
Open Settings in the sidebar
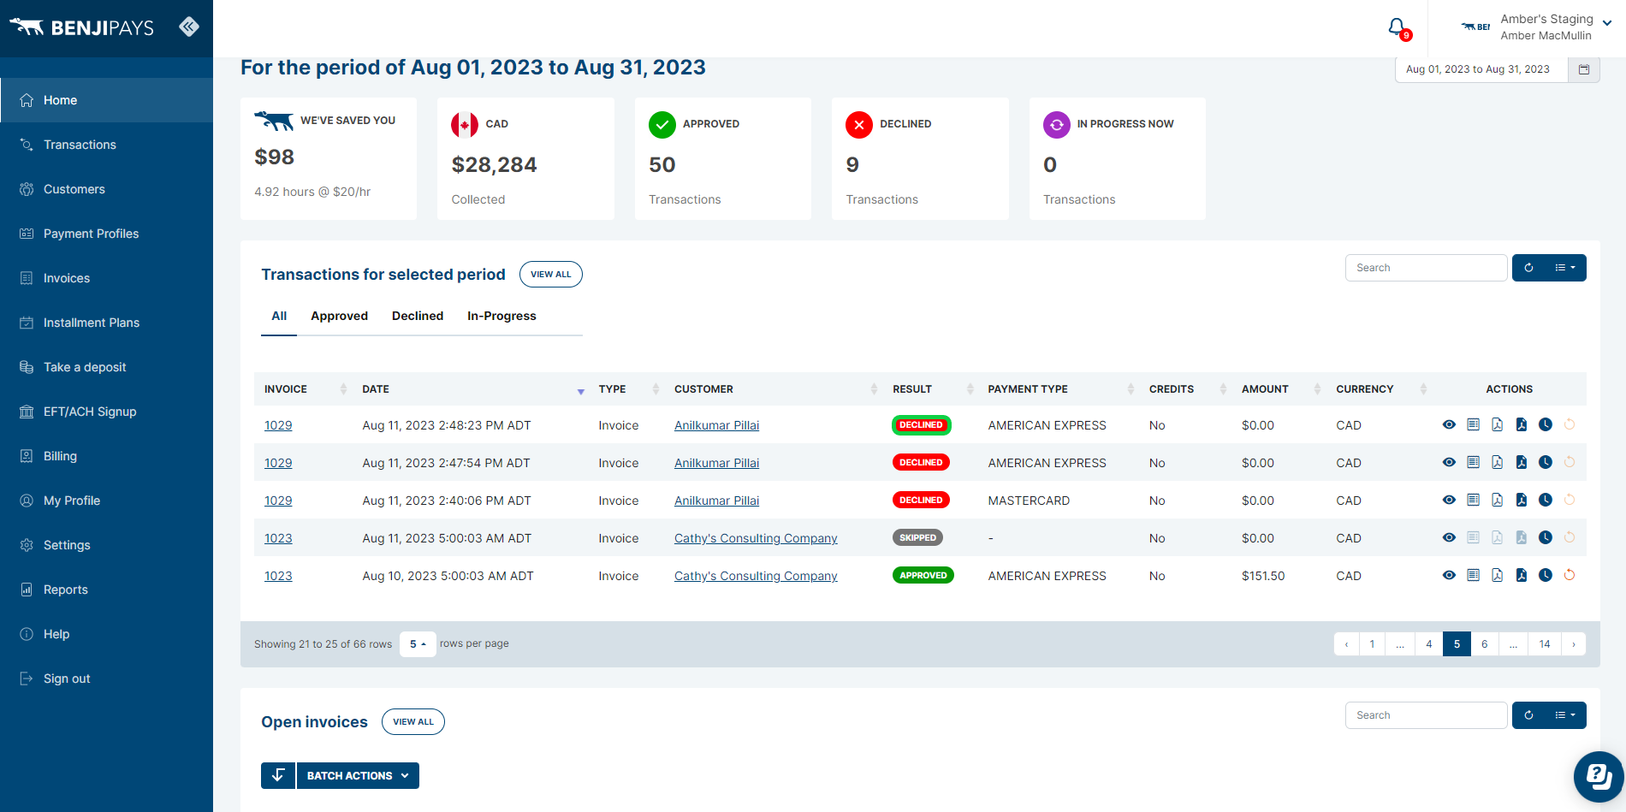tap(67, 545)
